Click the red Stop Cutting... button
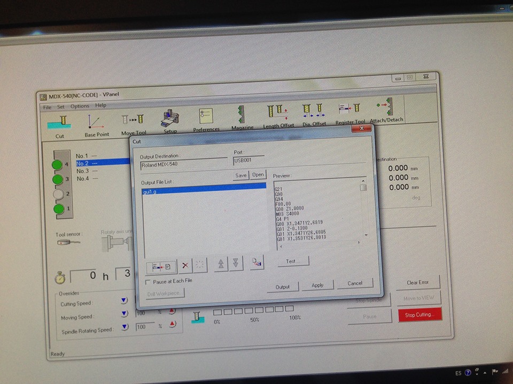 420,315
